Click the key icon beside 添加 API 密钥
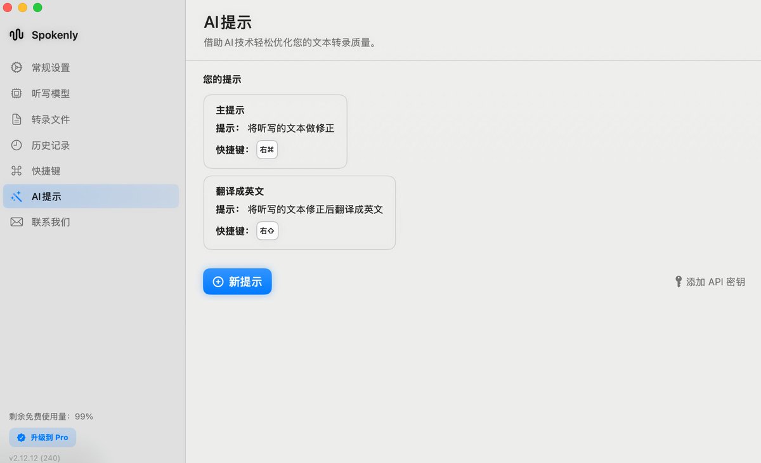 click(x=679, y=282)
